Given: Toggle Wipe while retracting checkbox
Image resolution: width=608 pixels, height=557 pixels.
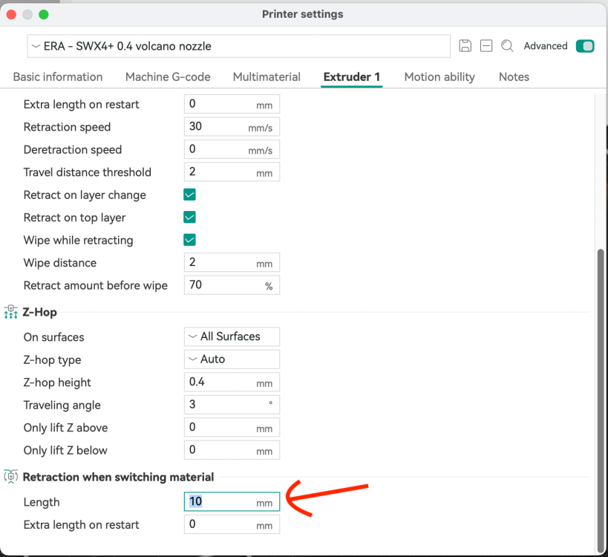Looking at the screenshot, I should tap(189, 240).
